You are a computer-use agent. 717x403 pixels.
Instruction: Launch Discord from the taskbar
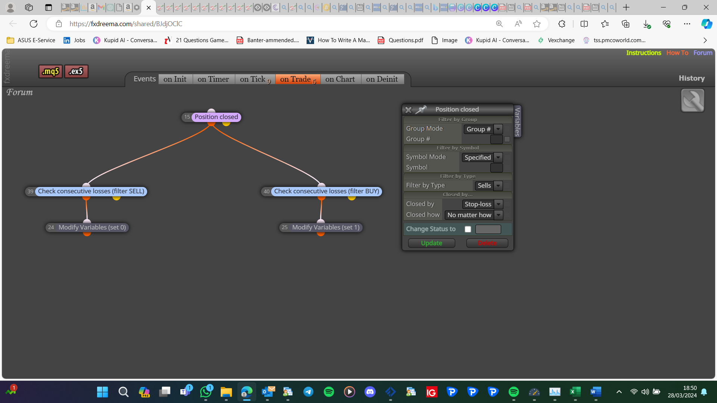click(x=370, y=391)
